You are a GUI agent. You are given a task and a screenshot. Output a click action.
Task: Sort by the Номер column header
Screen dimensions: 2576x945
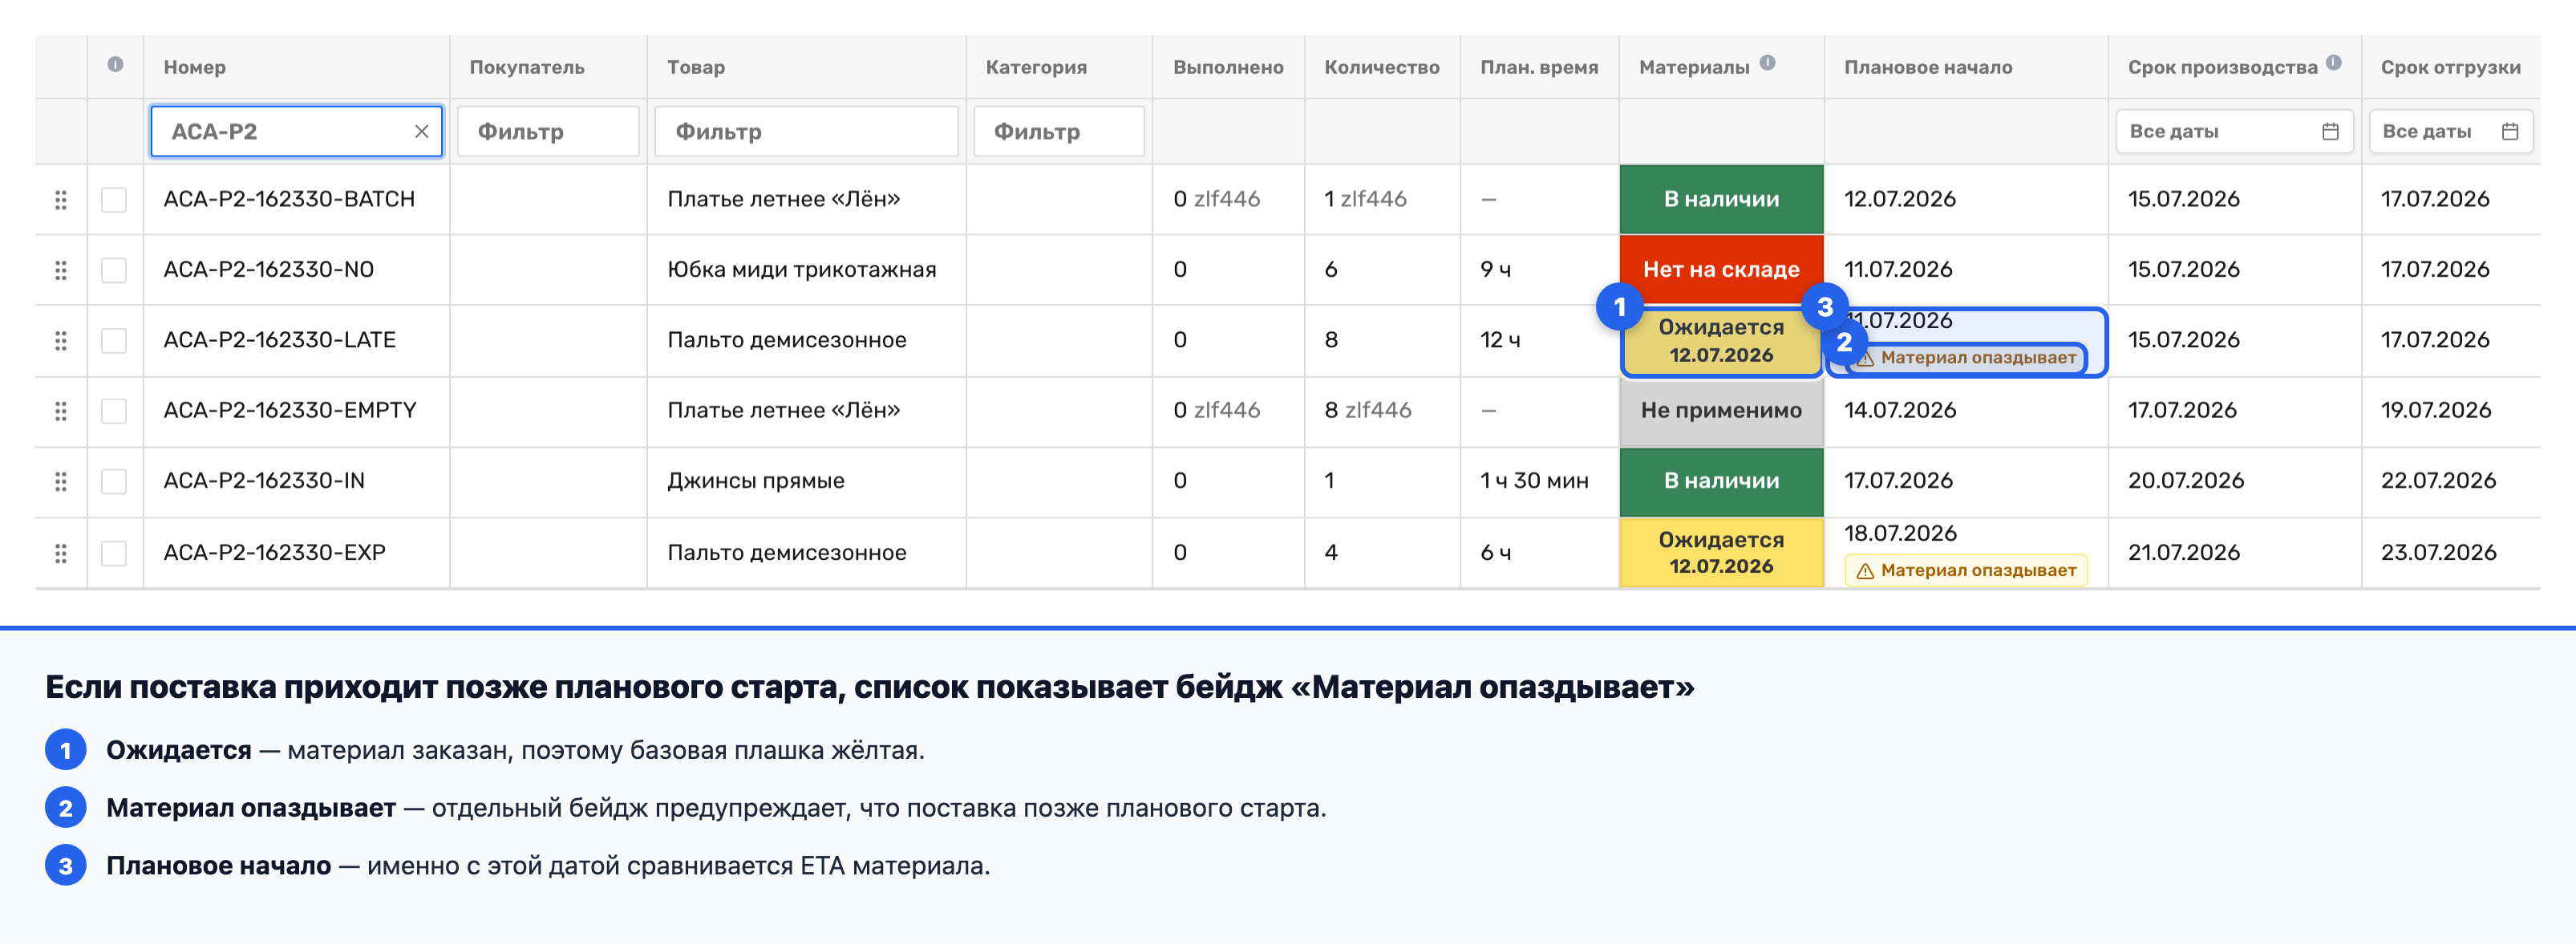(195, 67)
